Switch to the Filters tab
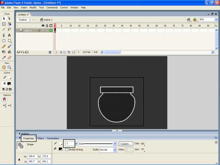220x165 pixels. tap(40, 138)
